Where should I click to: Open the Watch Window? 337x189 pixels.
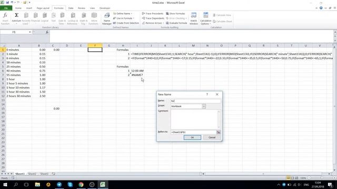[x=193, y=19]
